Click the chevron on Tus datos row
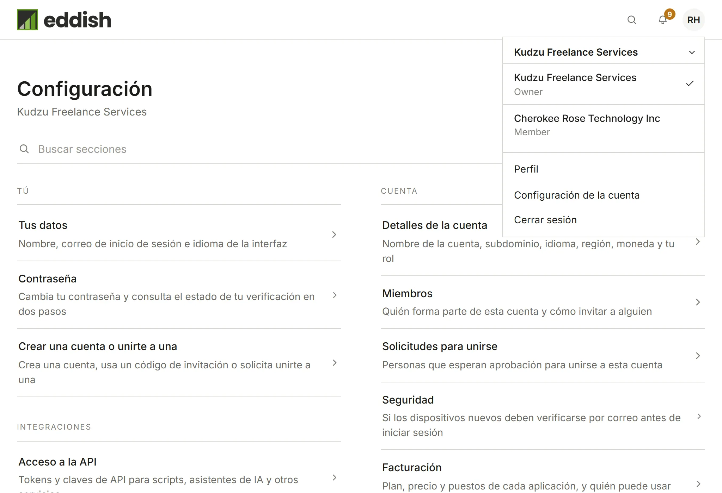This screenshot has width=722, height=493. [x=334, y=235]
